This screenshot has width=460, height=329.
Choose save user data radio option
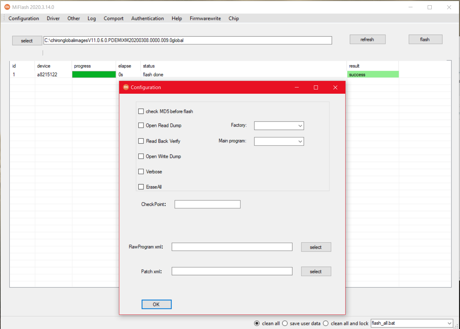click(x=285, y=323)
